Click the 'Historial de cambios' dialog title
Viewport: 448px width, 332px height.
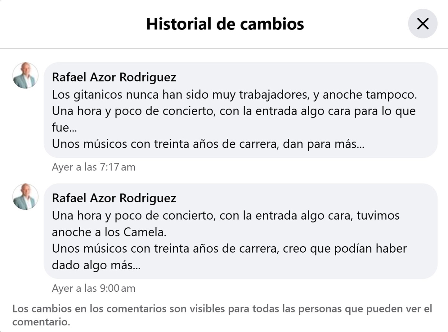pos(225,24)
